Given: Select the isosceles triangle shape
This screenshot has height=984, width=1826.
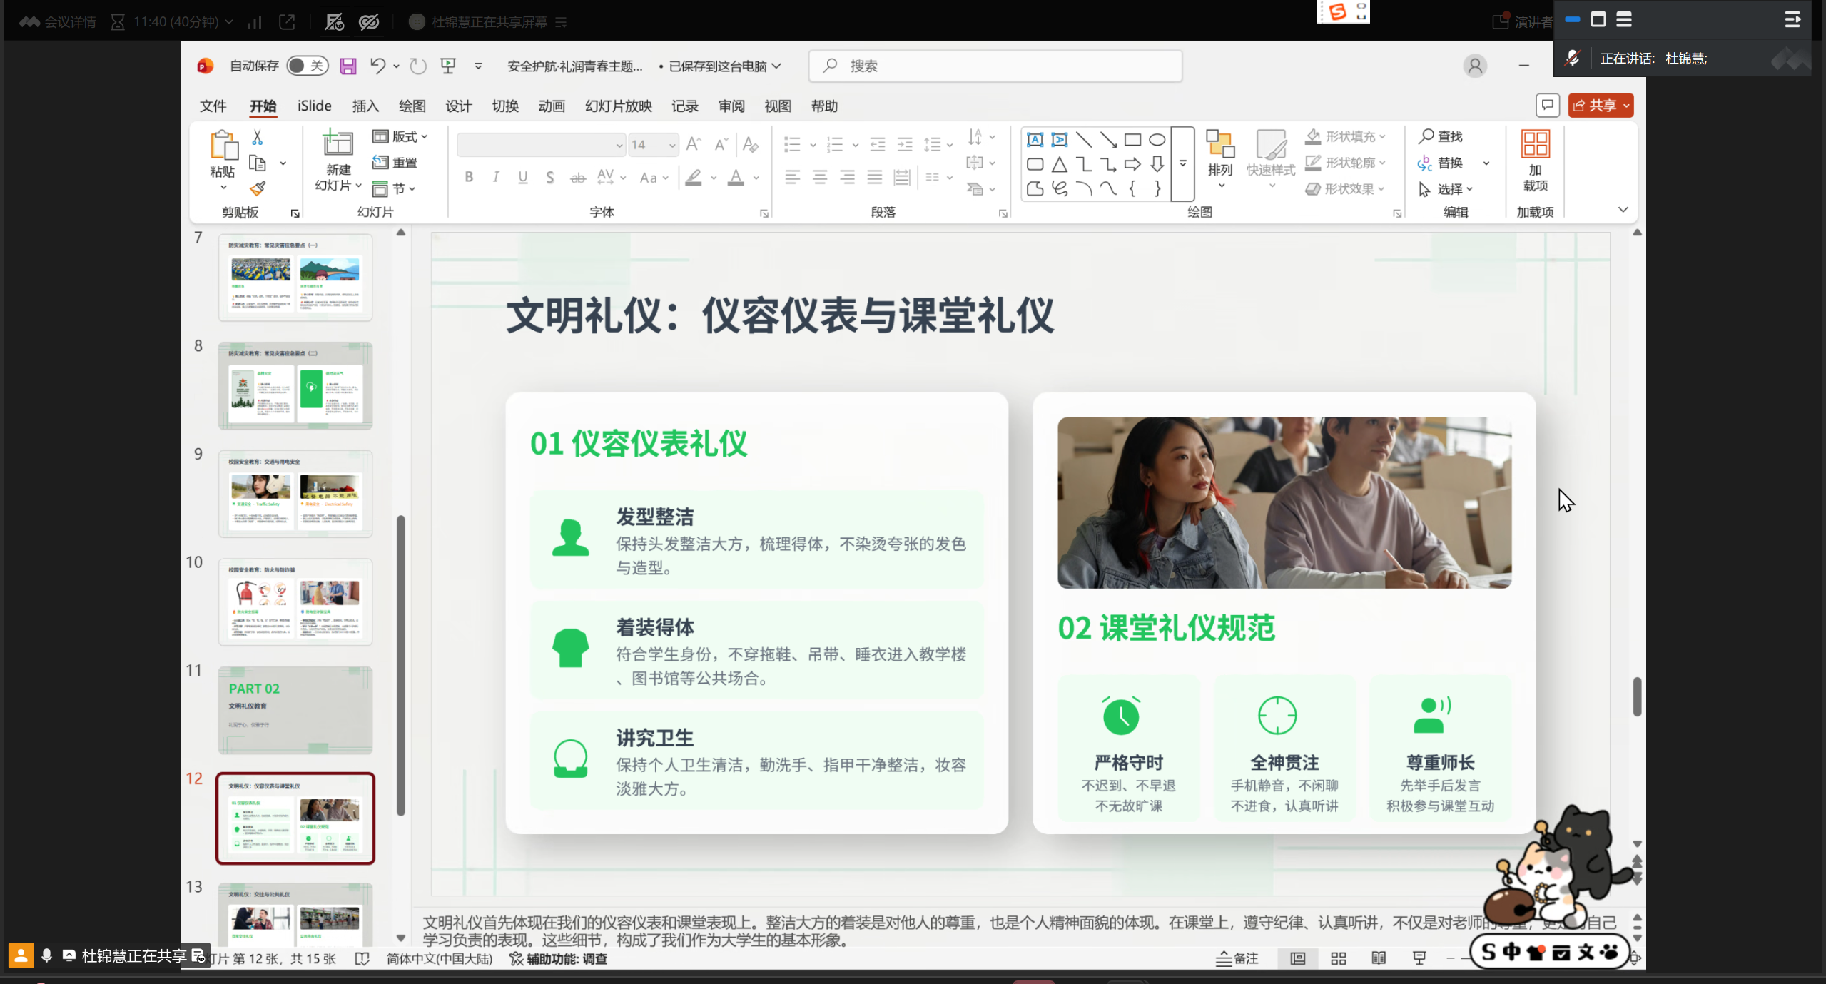Looking at the screenshot, I should click(x=1059, y=165).
